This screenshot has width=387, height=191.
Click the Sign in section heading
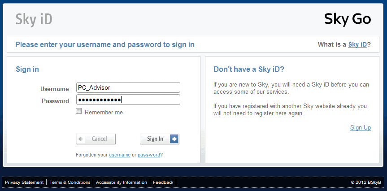click(27, 69)
